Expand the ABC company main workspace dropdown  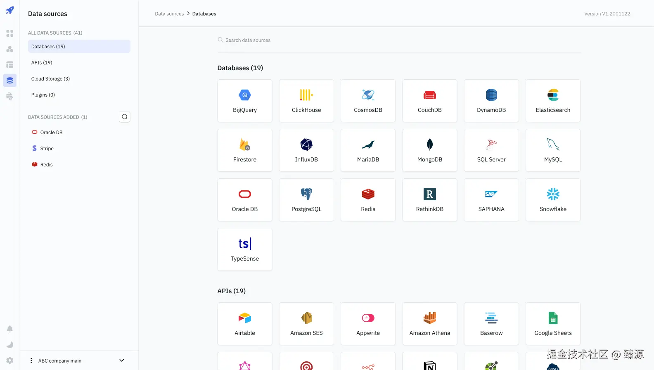(122, 361)
